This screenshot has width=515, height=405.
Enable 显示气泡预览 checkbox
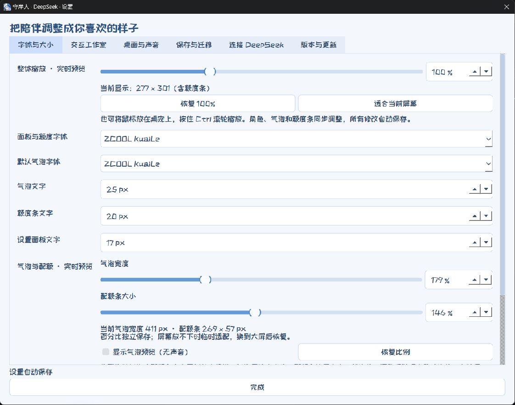pos(106,352)
